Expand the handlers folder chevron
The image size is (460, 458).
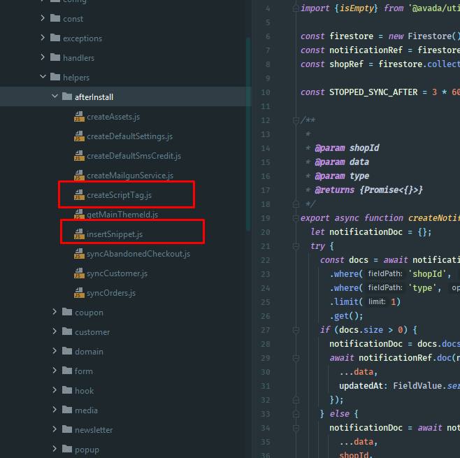pos(43,58)
